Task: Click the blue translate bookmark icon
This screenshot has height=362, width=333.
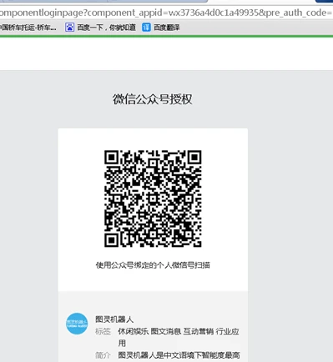Action: [146, 28]
